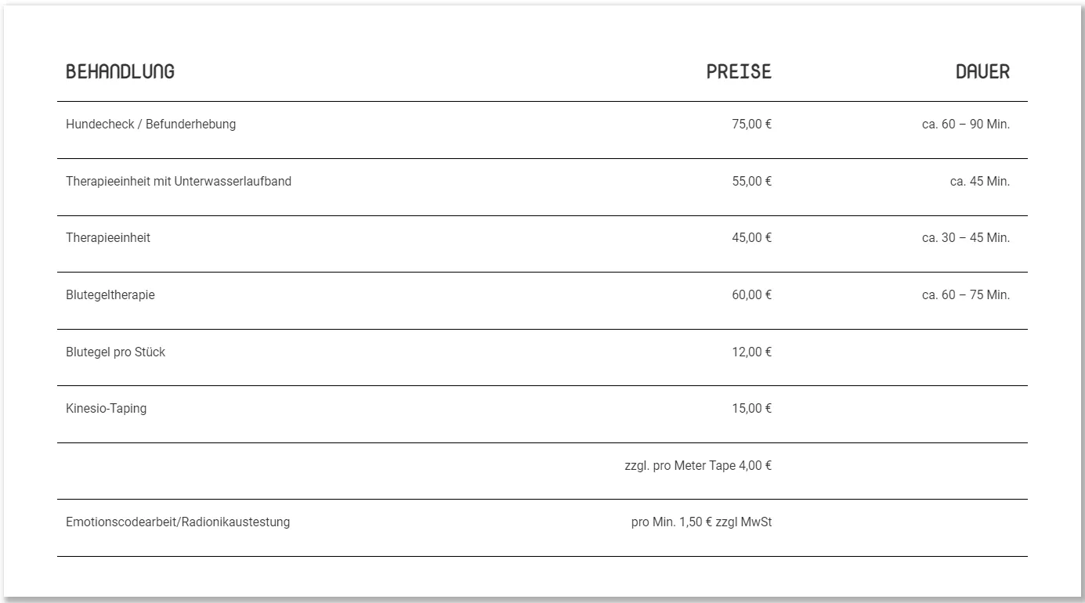Select the zzgl. pro Meter Tape text
This screenshot has width=1085, height=603.
[680, 466]
